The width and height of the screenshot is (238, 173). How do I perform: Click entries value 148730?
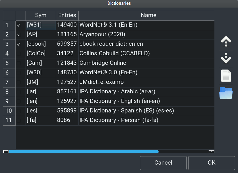point(67,73)
